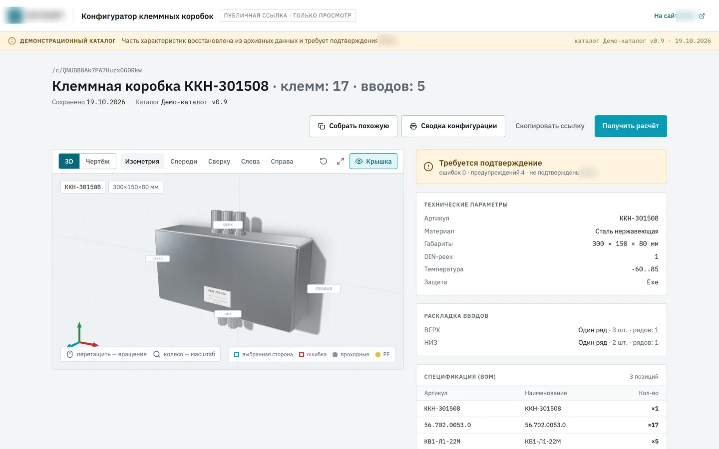The height and width of the screenshot is (449, 719).
Task: Toggle the Крышка lid visibility
Action: pos(373,161)
